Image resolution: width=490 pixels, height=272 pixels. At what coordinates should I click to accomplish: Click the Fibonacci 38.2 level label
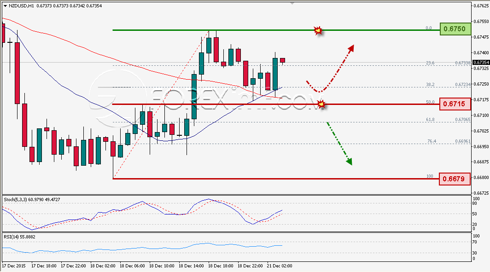(430, 85)
